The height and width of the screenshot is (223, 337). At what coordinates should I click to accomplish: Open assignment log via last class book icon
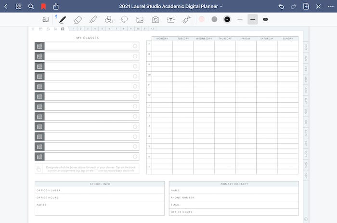(x=39, y=157)
